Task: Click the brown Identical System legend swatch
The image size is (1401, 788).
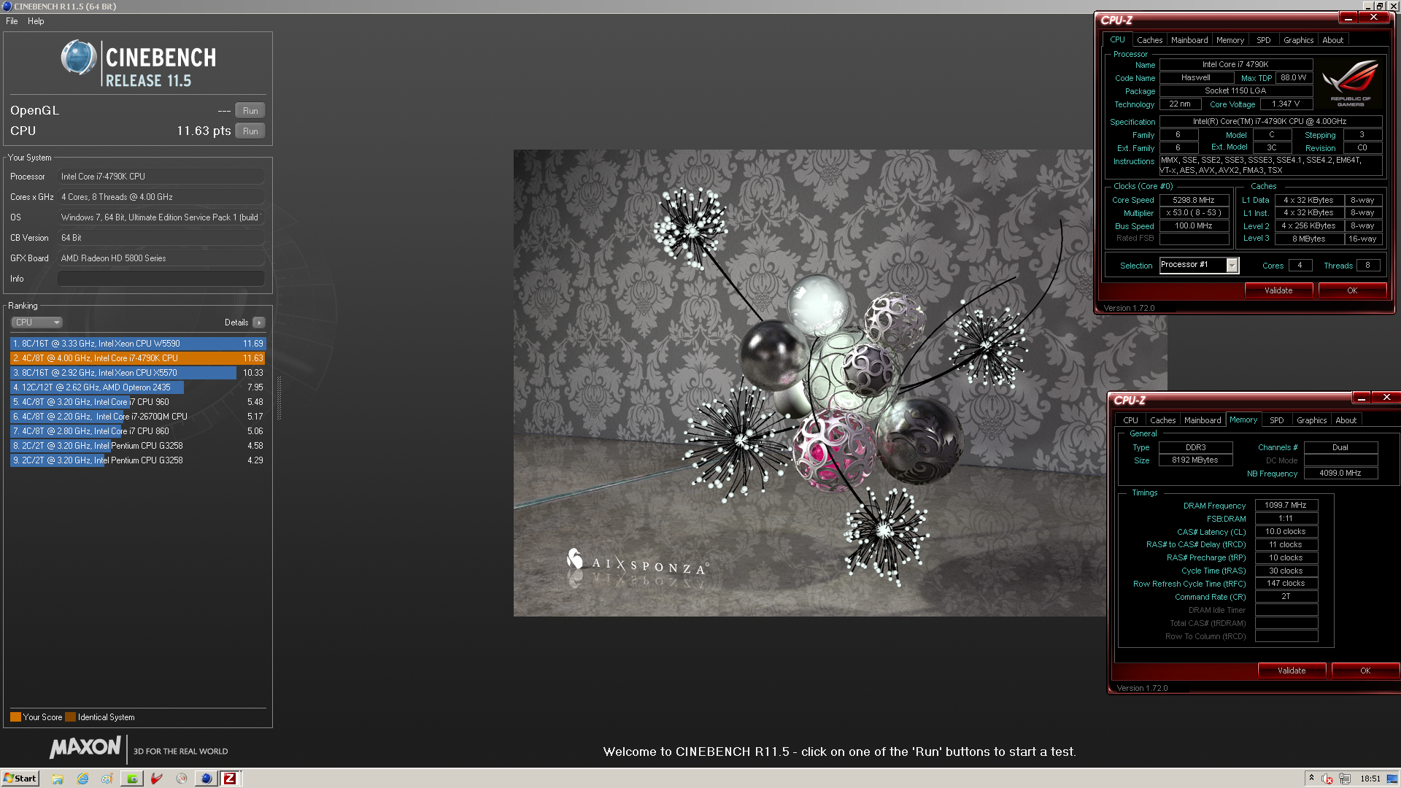Action: coord(70,717)
